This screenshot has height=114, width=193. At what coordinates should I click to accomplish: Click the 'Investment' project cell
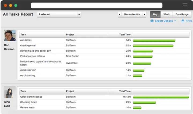[x=72, y=63]
